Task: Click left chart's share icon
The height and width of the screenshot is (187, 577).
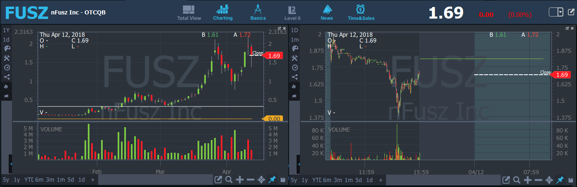Action: pyautogui.click(x=6, y=77)
